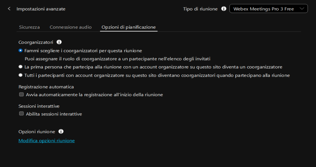Select the Opzioni di pianificazione tab
This screenshot has width=316, height=167.
coord(129,27)
